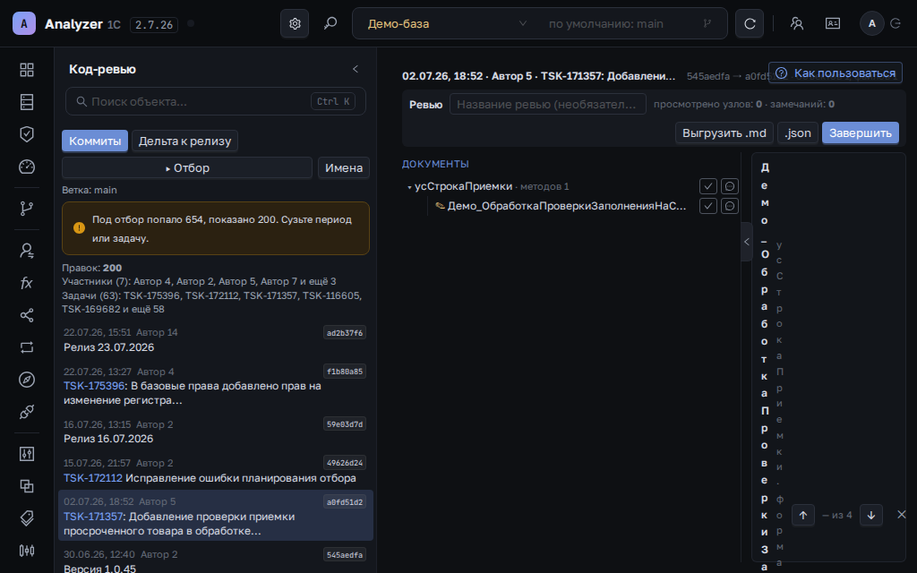Image resolution: width=917 pixels, height=573 pixels.
Task: Open the git branch icon in sidebar
Action: [27, 208]
